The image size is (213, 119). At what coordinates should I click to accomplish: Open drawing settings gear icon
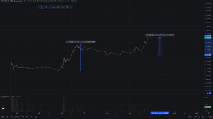coord(58,7)
